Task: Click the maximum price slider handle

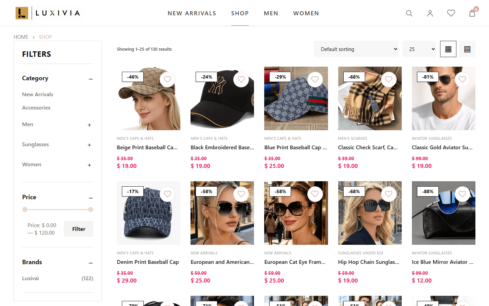Action: (x=91, y=209)
